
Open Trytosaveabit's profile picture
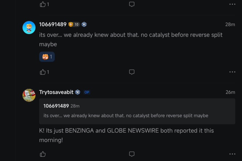(29, 95)
